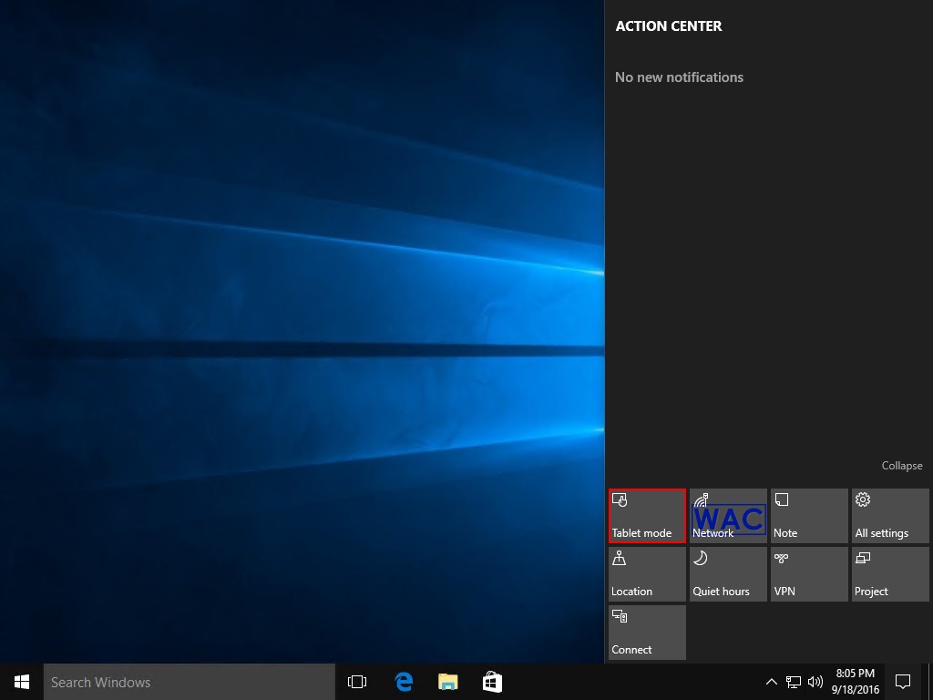Click the Search Windows box
Screen dimensions: 933x700
(x=189, y=681)
